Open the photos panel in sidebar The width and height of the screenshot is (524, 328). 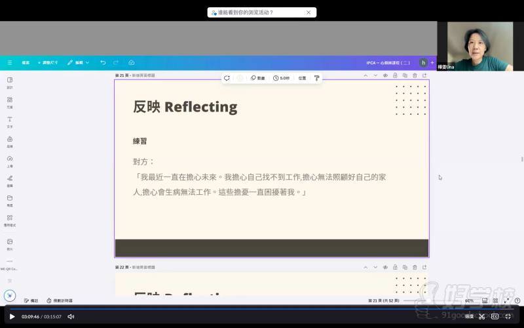point(10,244)
